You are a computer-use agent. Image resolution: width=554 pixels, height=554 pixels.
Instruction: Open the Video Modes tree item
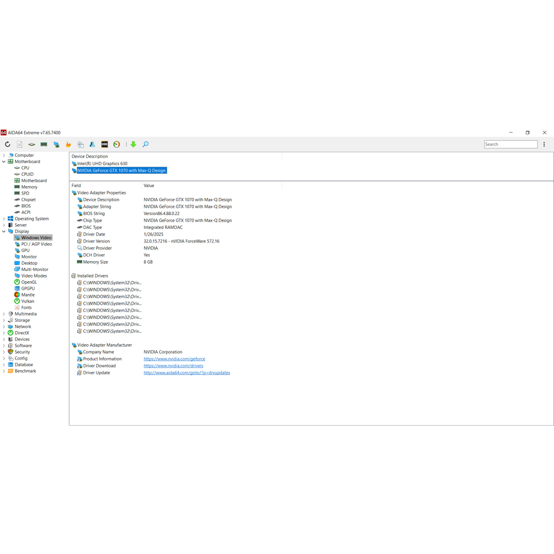tap(34, 276)
